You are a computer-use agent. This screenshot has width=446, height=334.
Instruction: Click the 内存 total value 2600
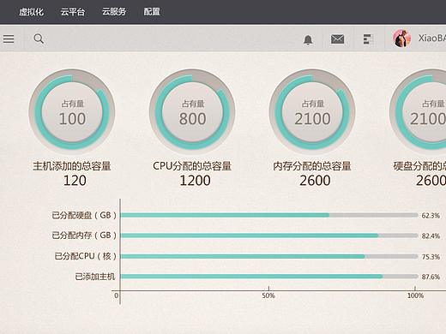(x=315, y=181)
